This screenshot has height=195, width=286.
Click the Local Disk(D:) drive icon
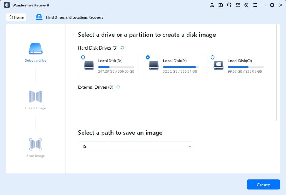89,65
